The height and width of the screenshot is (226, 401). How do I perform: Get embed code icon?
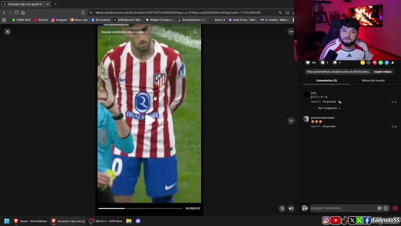click(368, 62)
